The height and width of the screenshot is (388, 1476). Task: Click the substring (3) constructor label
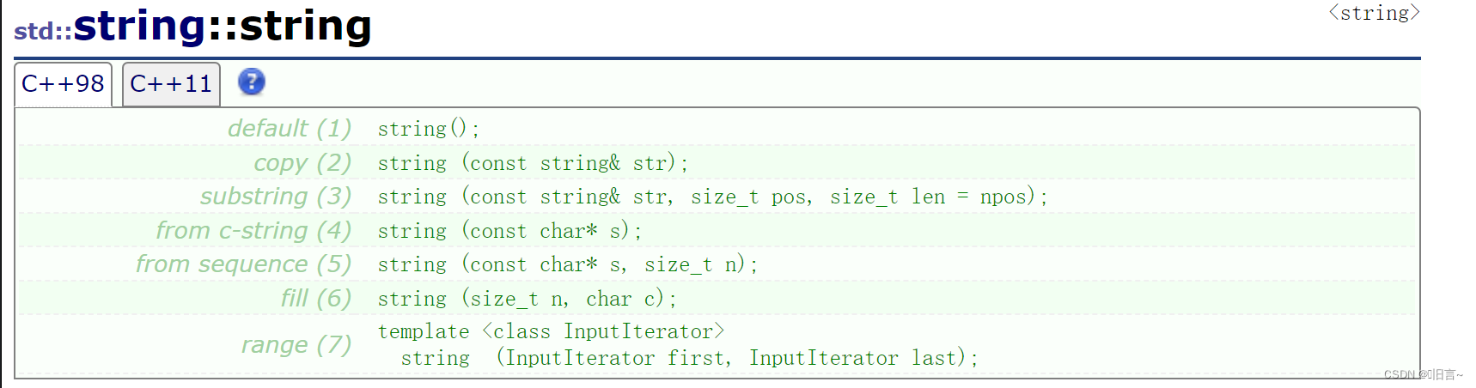(x=276, y=197)
